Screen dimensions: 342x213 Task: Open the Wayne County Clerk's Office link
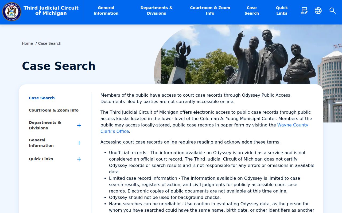[x=204, y=128]
